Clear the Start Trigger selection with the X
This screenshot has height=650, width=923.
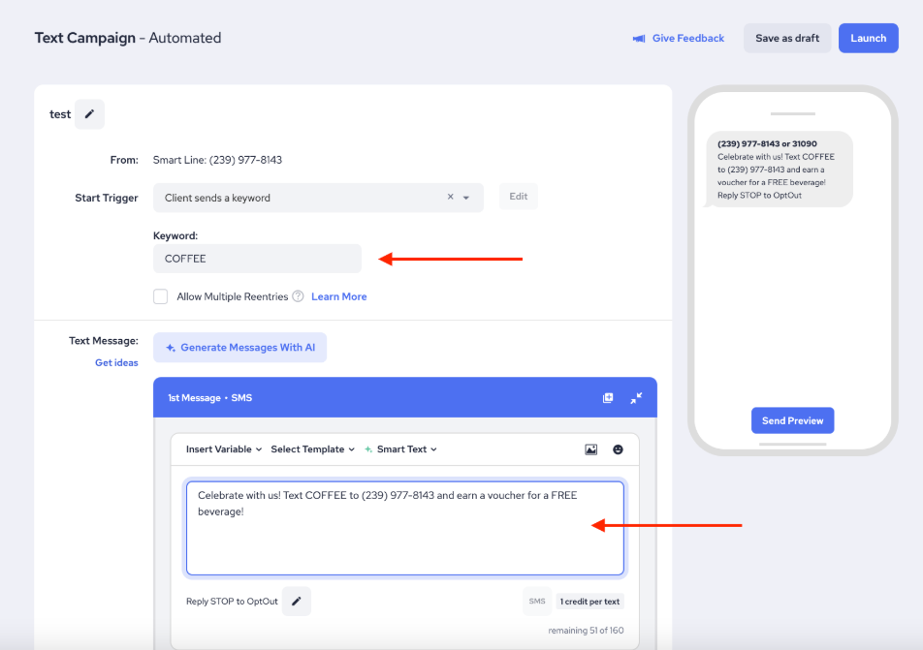(x=450, y=198)
